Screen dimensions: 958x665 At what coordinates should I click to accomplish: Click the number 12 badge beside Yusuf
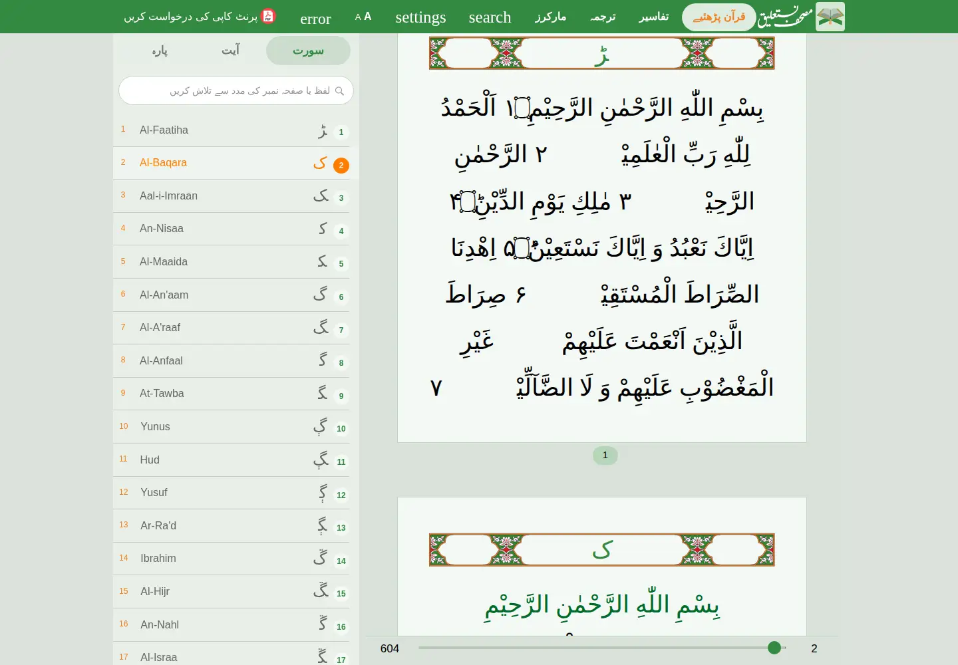[341, 495]
